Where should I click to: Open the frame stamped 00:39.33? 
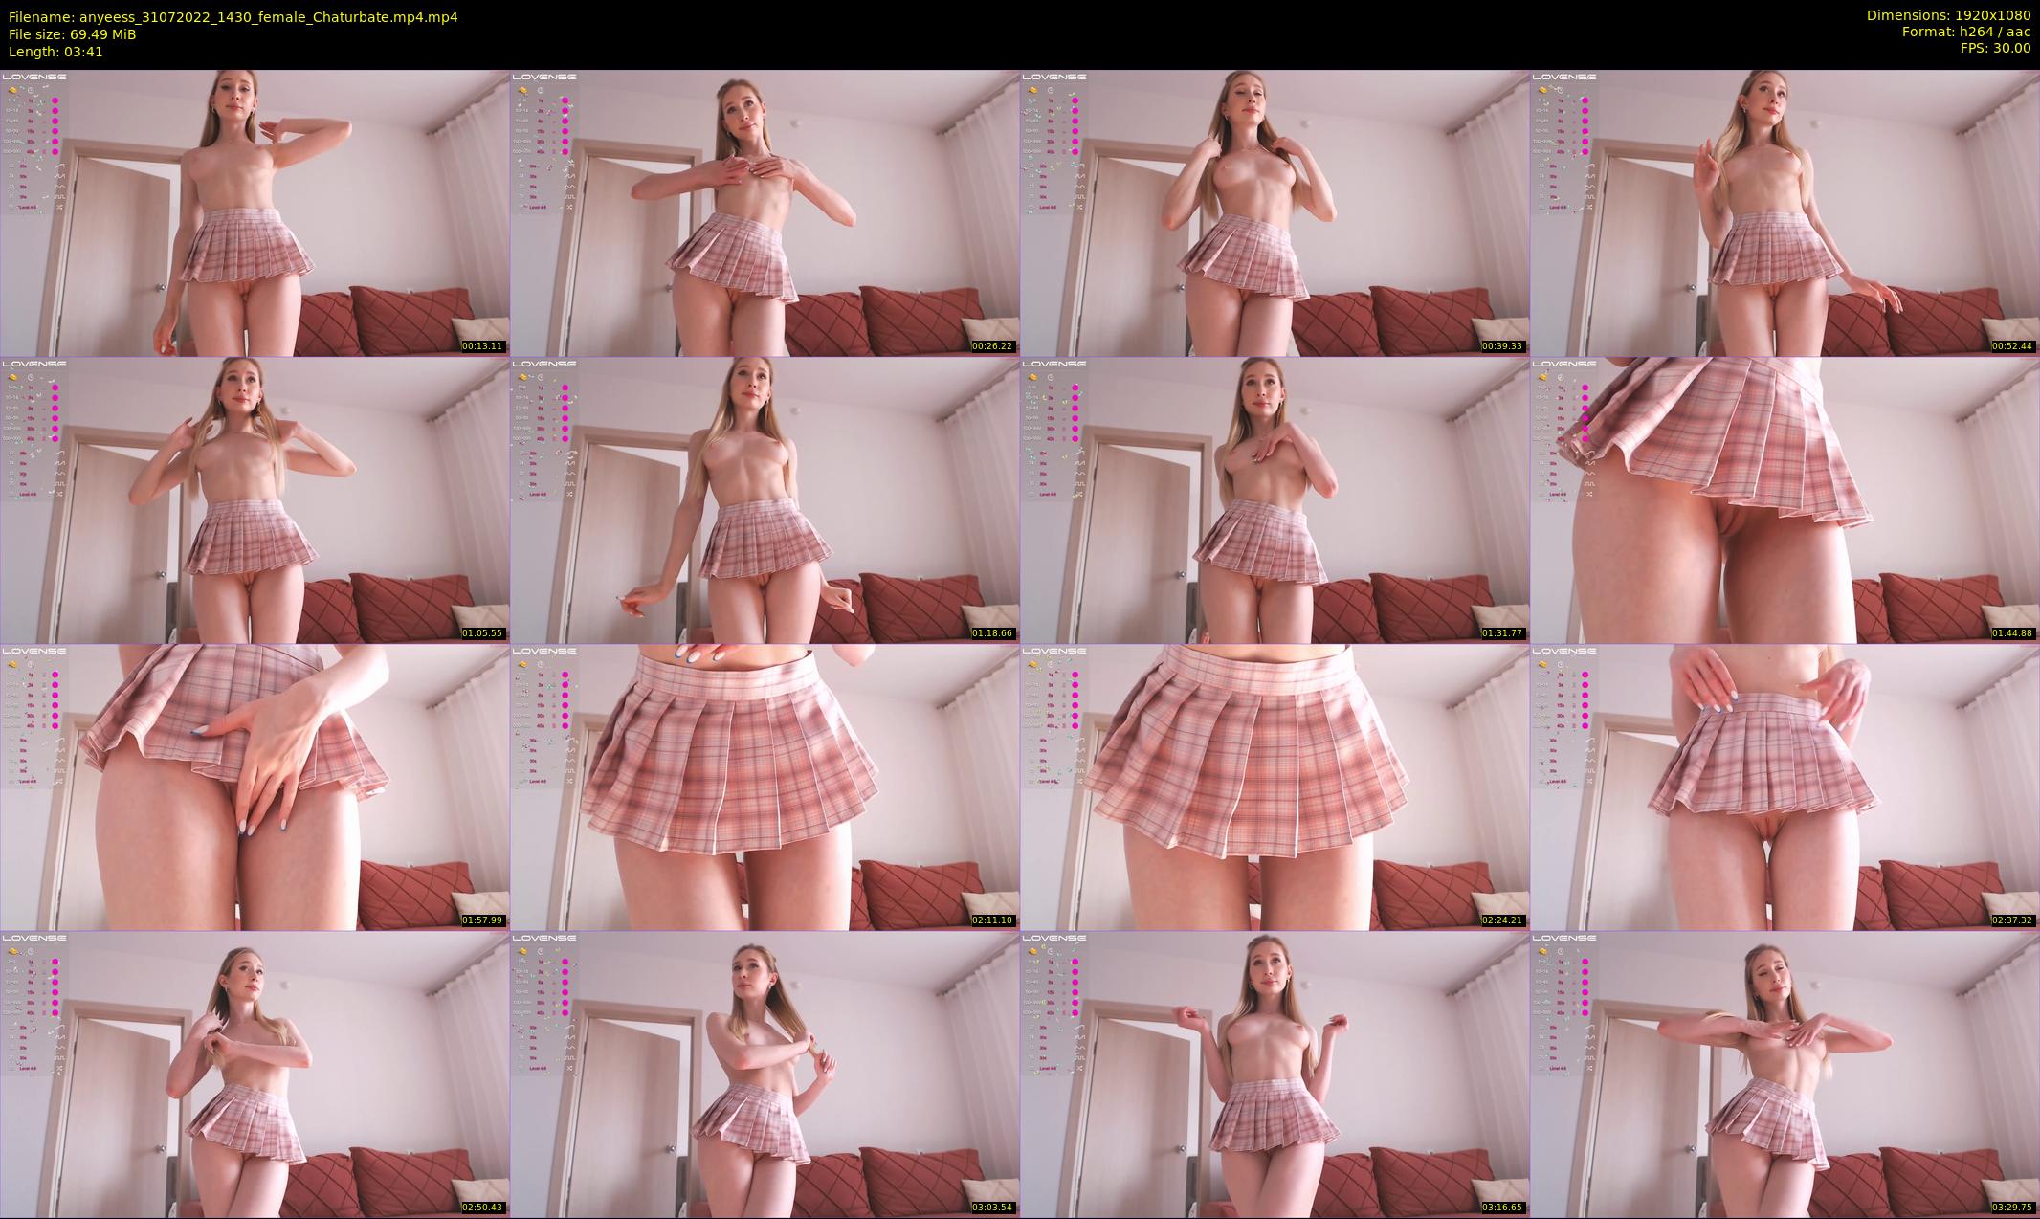click(1275, 212)
